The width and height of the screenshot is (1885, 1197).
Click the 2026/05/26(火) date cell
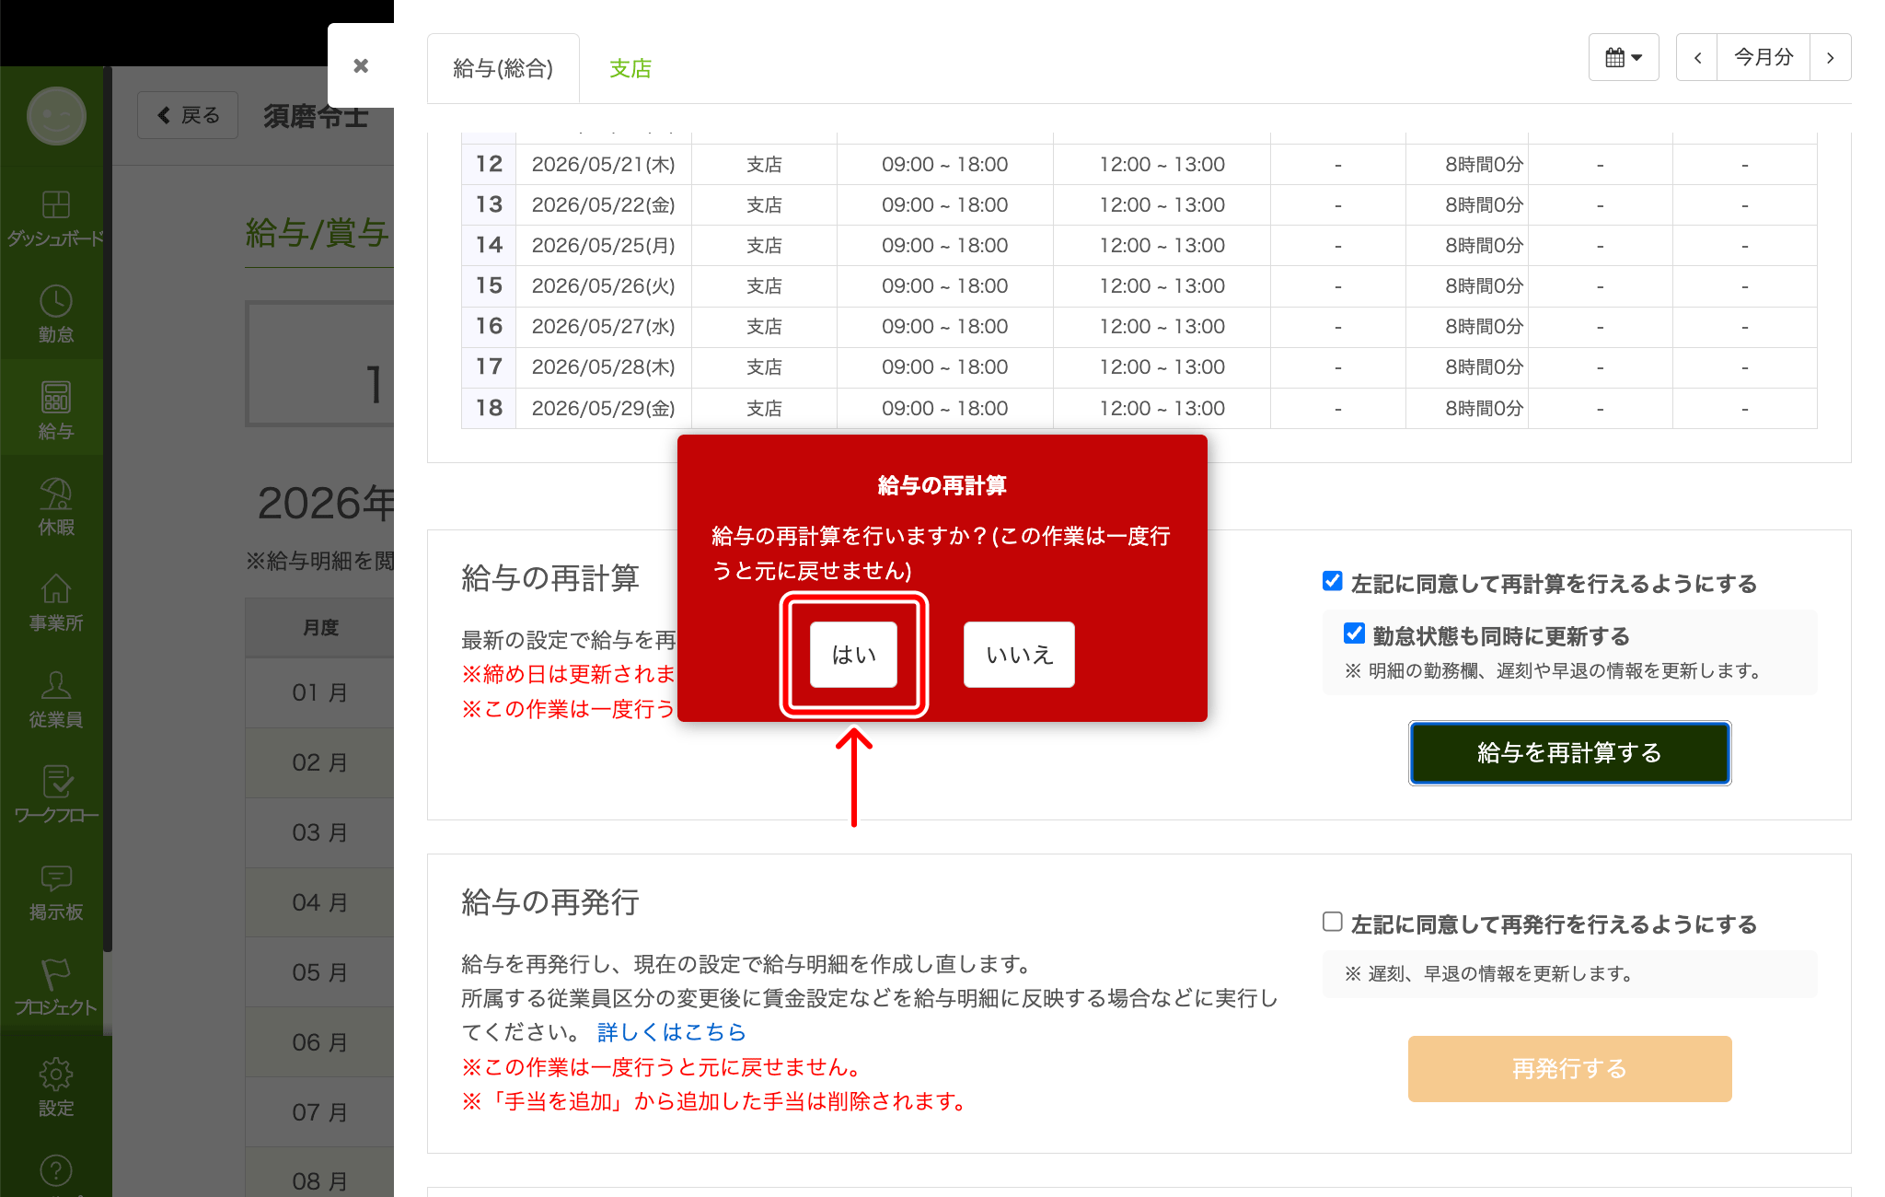pyautogui.click(x=604, y=285)
